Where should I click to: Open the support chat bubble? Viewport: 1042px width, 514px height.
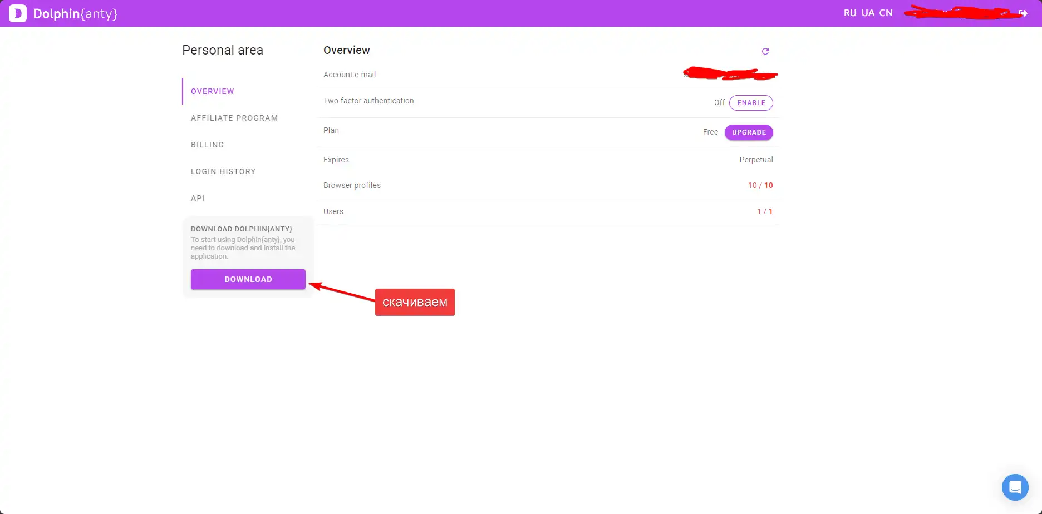point(1015,487)
